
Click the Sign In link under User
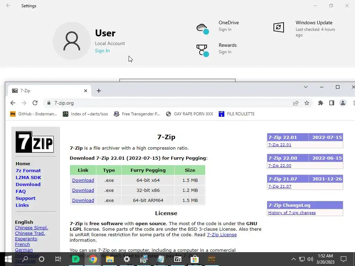[x=102, y=51]
